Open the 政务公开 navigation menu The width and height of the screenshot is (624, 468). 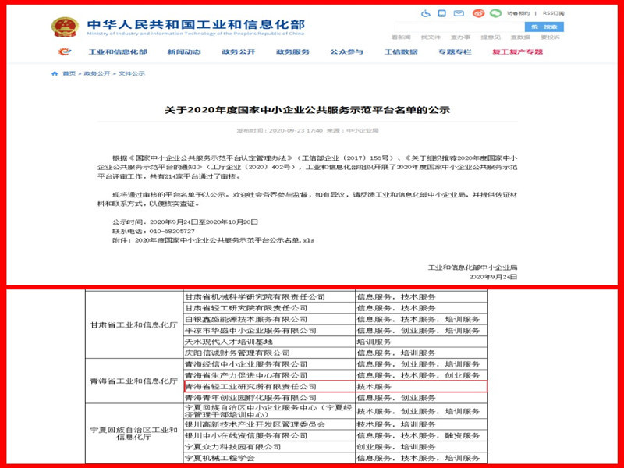point(239,51)
